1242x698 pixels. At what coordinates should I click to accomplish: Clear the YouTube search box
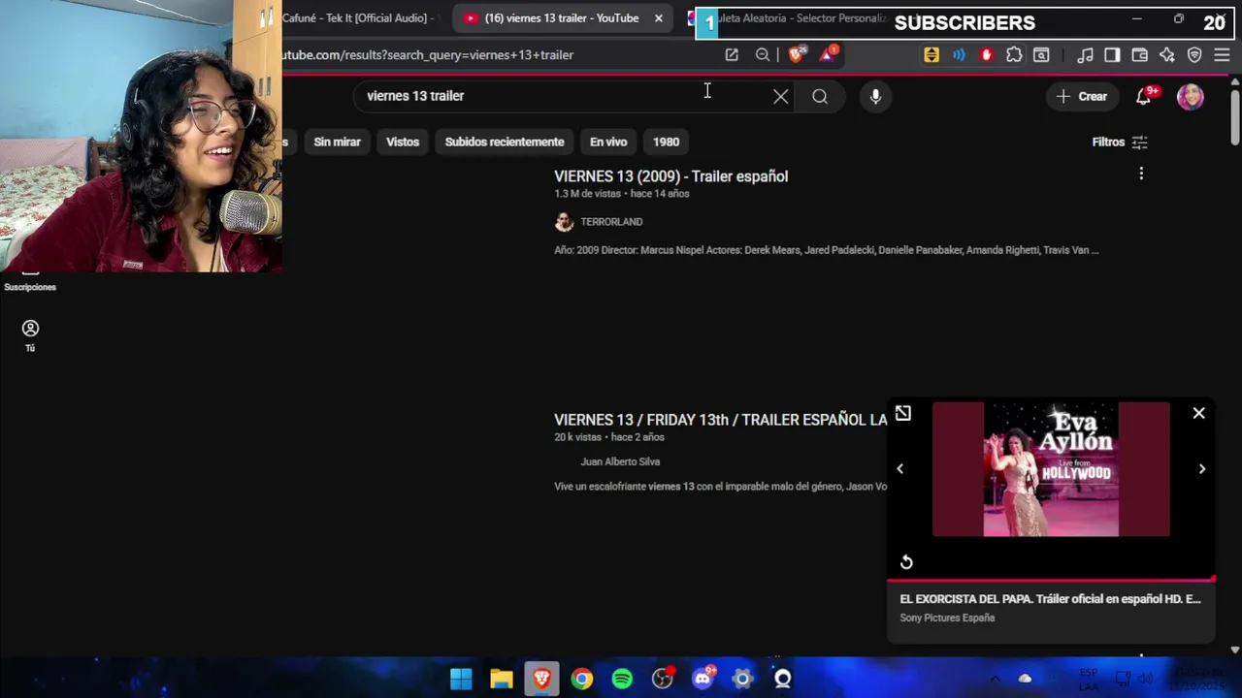(x=781, y=96)
